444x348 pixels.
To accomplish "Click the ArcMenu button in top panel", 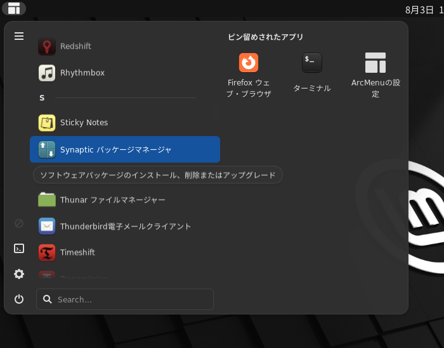I will click(x=14, y=8).
